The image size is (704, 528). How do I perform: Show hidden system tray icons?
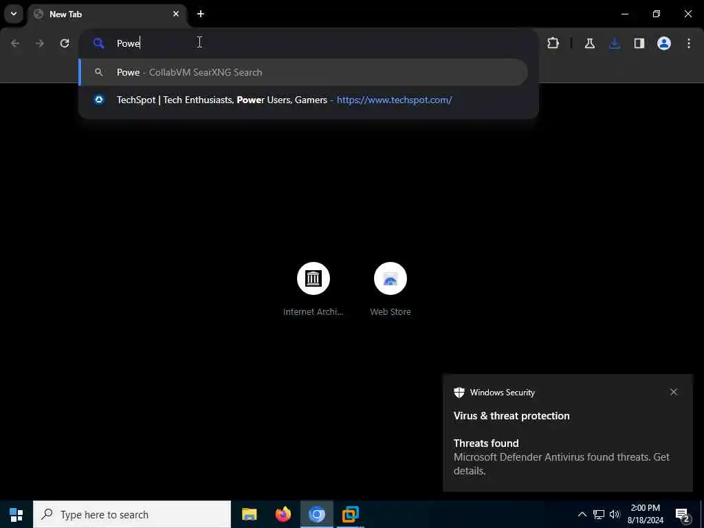[582, 514]
